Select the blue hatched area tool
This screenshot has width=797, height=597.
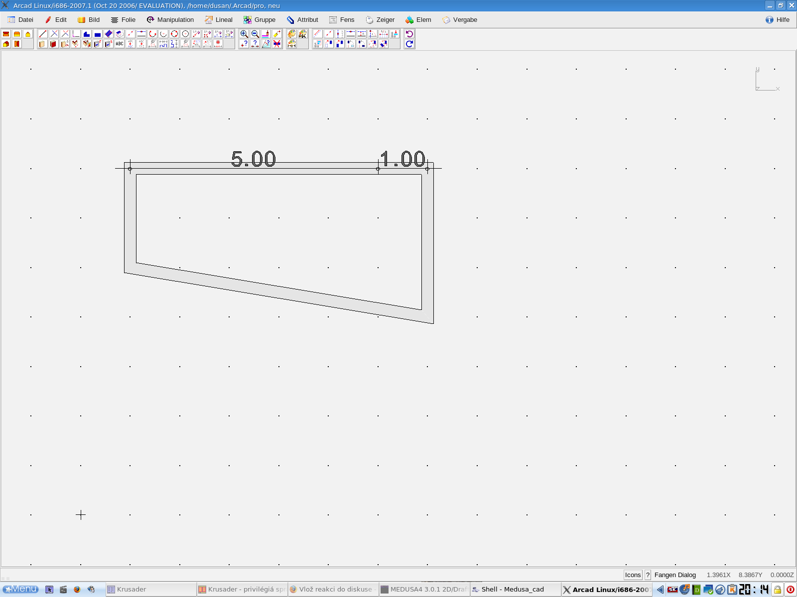point(109,34)
